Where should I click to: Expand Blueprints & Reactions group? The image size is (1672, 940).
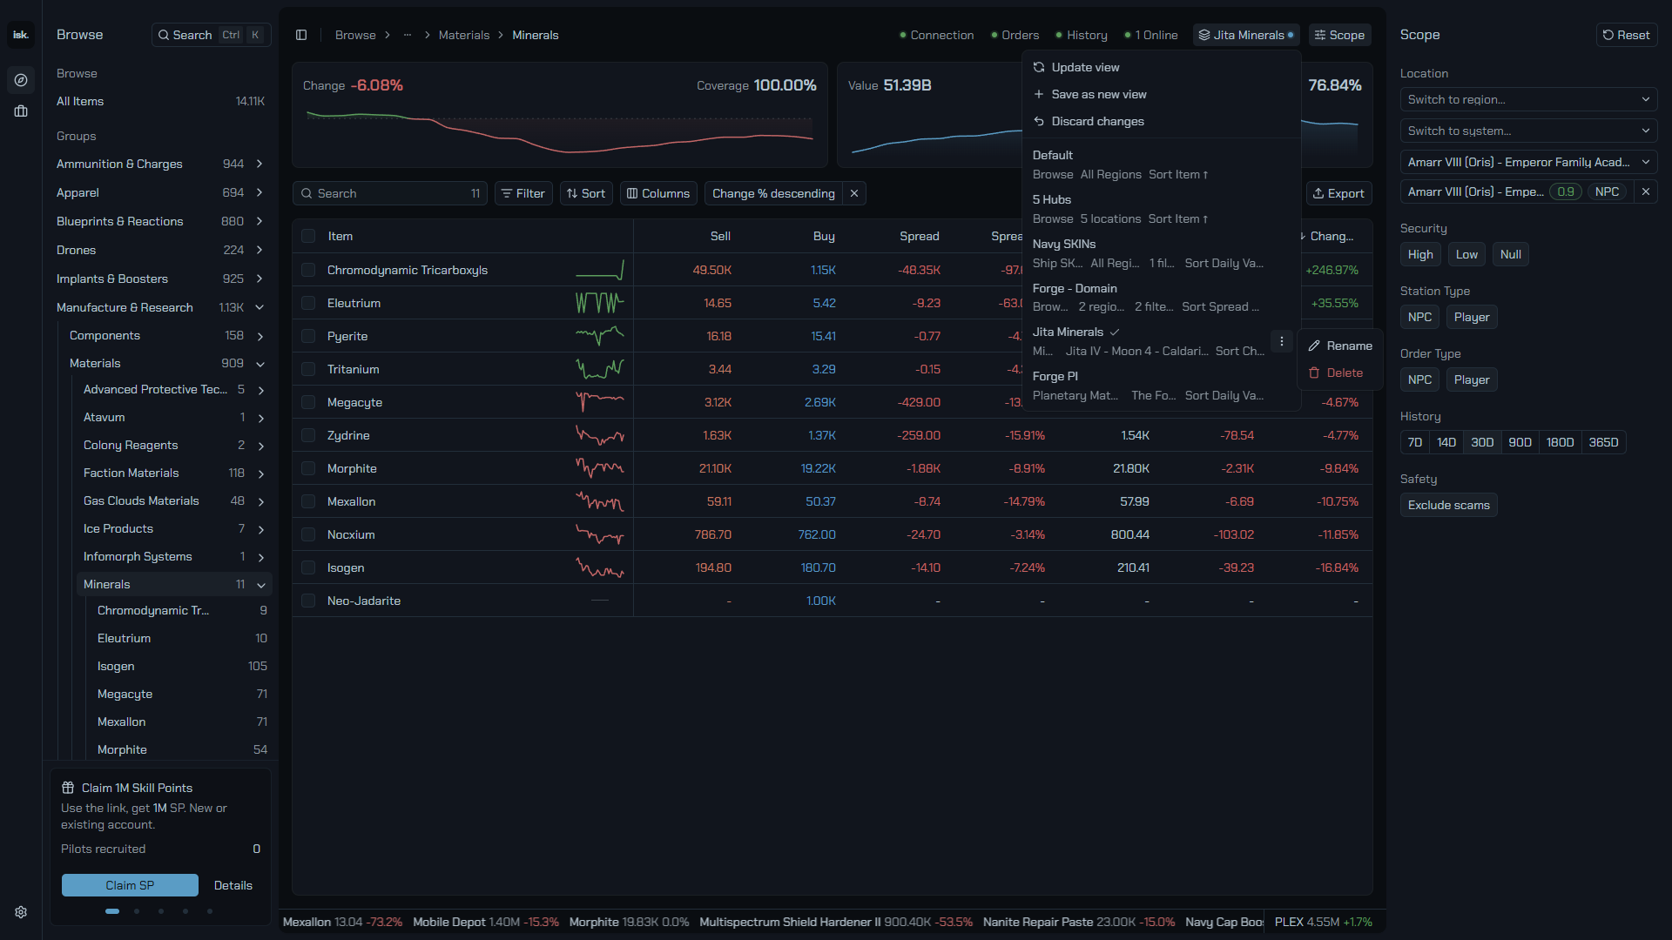click(260, 221)
